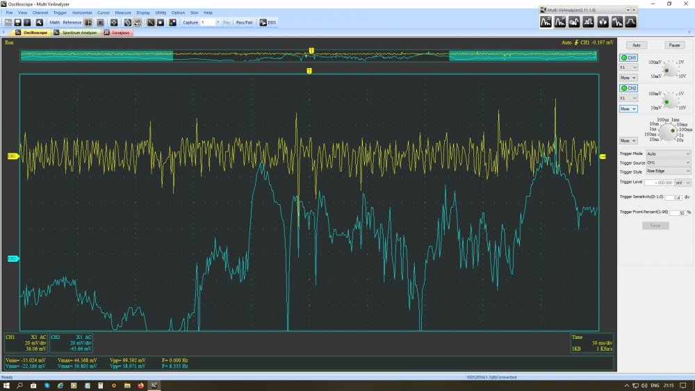
Task: Open the Measure menu
Action: coord(122,13)
